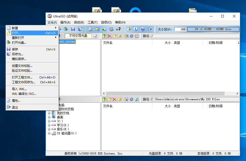Image resolution: width=246 pixels, height=161 pixels.
Task: Click the register/order toolbar icon
Action: [129, 29]
